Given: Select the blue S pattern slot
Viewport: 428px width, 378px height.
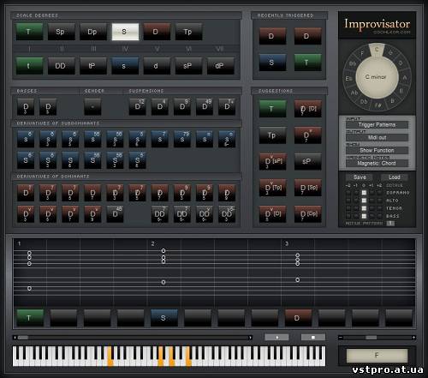Looking at the screenshot, I should [163, 318].
